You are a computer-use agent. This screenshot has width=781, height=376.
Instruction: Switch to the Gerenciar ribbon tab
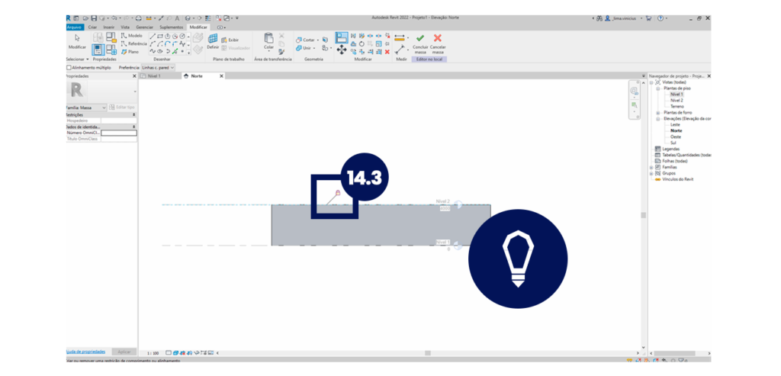144,27
